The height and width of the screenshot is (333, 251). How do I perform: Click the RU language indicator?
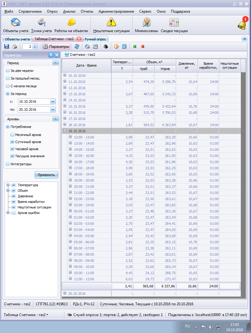click(x=187, y=326)
